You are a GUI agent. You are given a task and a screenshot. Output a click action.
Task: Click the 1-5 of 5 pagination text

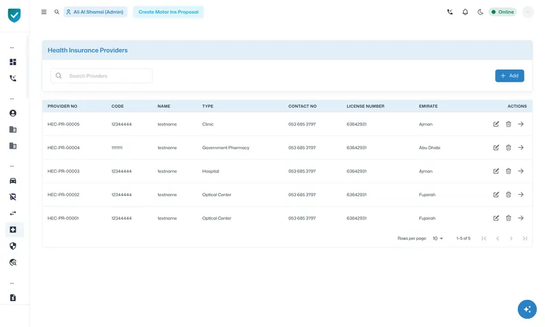463,238
